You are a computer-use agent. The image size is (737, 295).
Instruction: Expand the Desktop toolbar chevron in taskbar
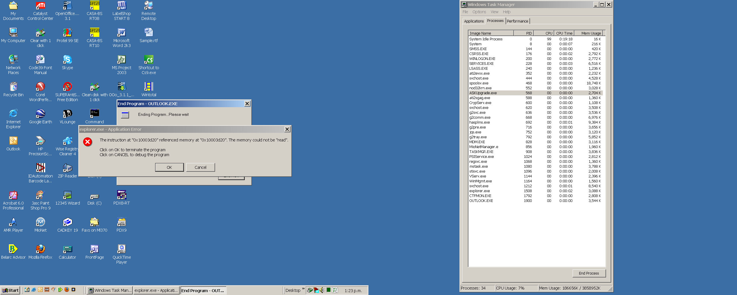[303, 289]
